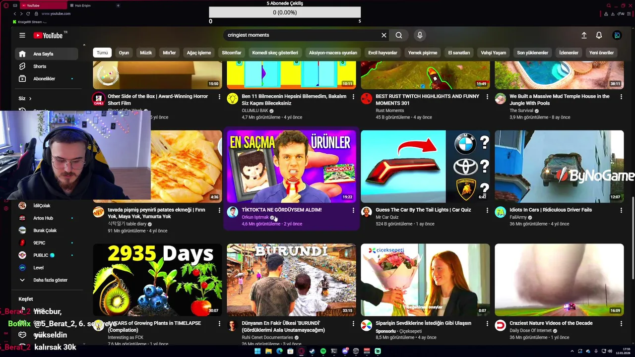This screenshot has height=357, width=635.
Task: Select the Mix'ler filter chip
Action: click(169, 53)
